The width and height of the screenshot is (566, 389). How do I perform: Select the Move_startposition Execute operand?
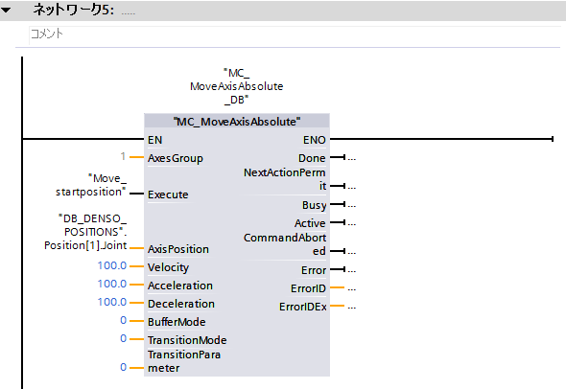point(90,185)
